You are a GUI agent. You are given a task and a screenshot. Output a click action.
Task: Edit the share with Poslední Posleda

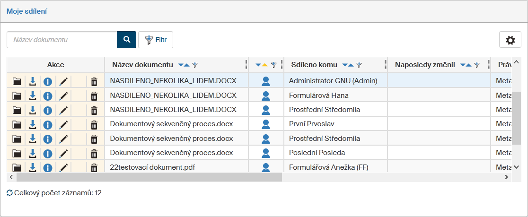point(63,154)
